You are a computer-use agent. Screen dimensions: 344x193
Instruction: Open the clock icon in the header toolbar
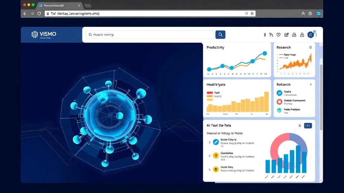pyautogui.click(x=278, y=35)
